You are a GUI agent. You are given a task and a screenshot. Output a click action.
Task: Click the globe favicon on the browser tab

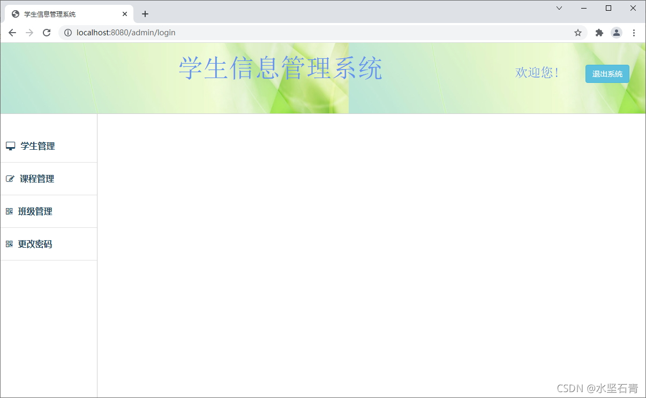[x=16, y=14]
